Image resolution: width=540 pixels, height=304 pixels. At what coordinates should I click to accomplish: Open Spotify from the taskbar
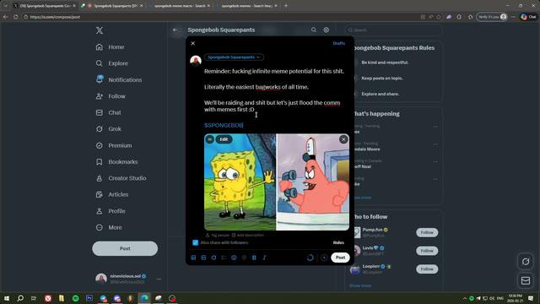[x=75, y=298]
